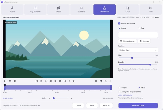
Task: Toggle the volume speaker icon
Action: [15, 81]
